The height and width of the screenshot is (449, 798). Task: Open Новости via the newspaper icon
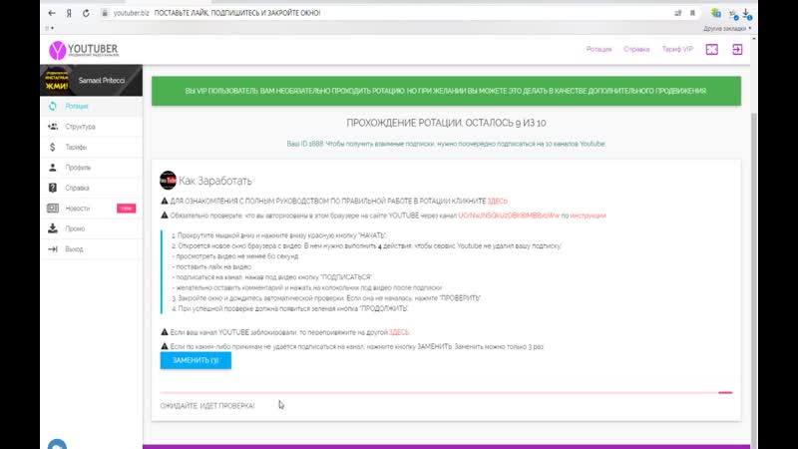point(53,209)
